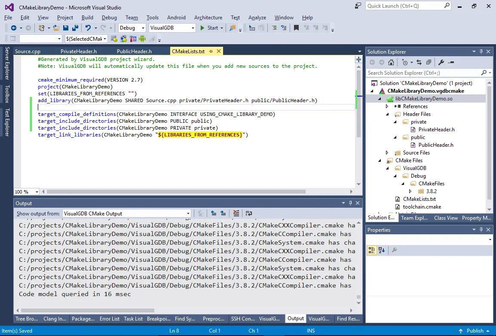496x336 pixels.
Task: Switch to the PublicHeader.h tab
Action: 134,51
